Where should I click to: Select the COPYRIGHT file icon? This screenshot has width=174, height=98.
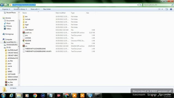(x=24, y=30)
